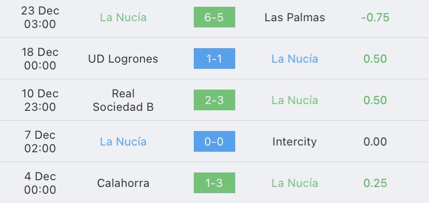The image size is (429, 203).
Task: Select La Nucía in 23 Dec match
Action: [123, 17]
